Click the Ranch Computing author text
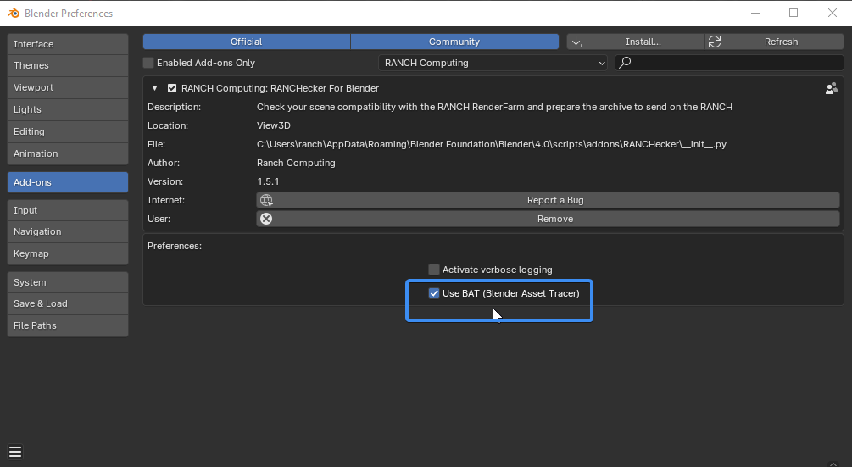Screen dimensions: 852x467 (296, 163)
